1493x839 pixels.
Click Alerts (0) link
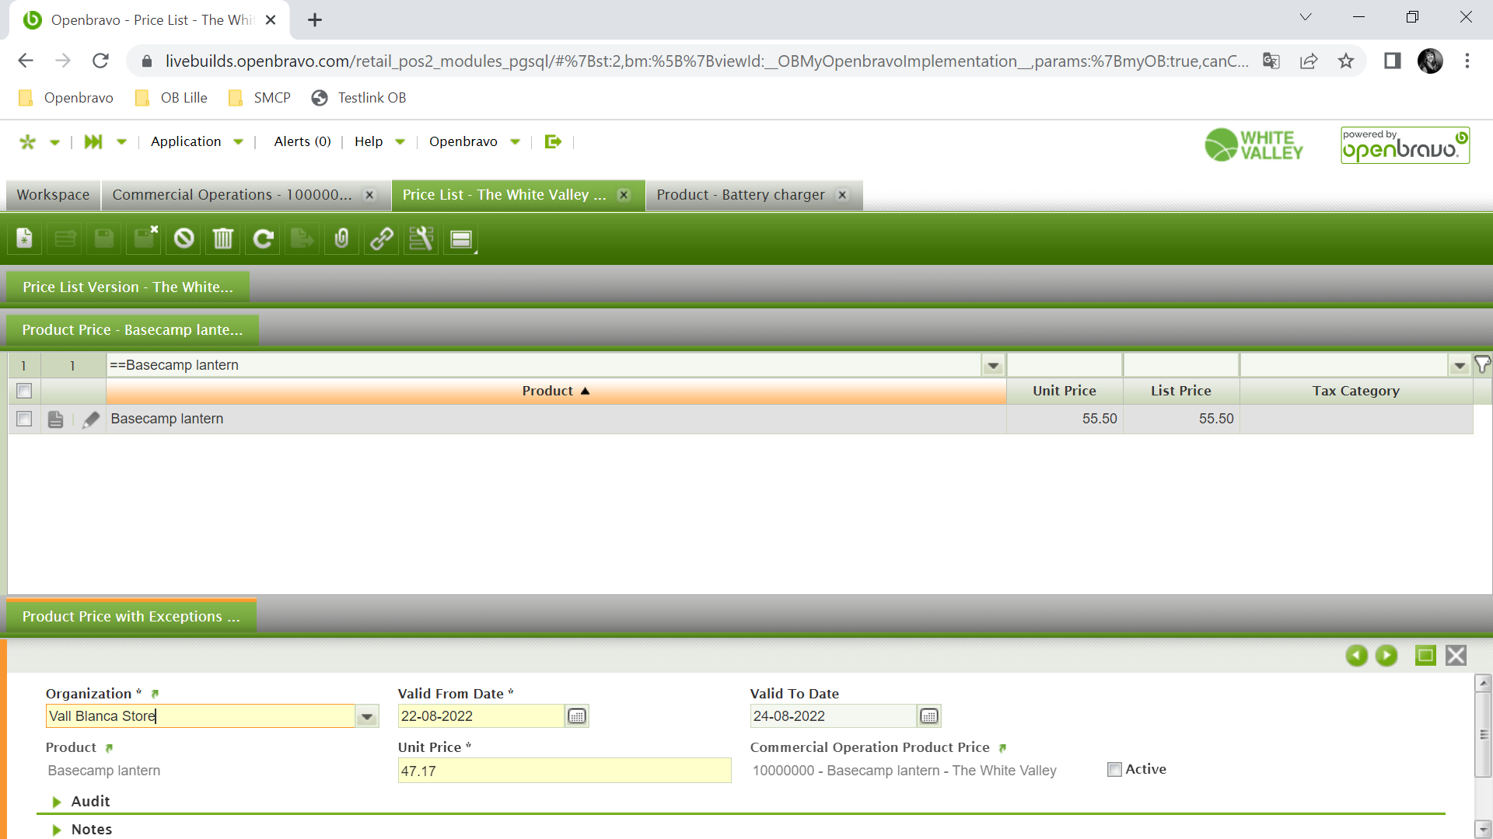click(x=302, y=141)
